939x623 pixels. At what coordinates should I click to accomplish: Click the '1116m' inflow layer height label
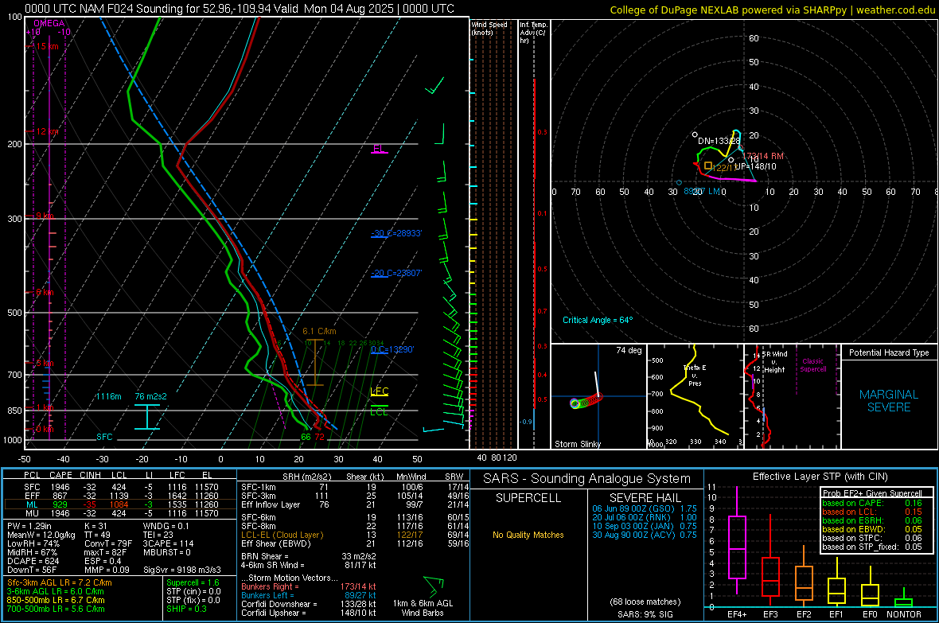pos(108,396)
